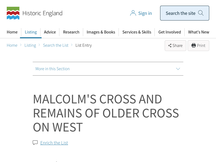Click the printer icon

pyautogui.click(x=194, y=46)
